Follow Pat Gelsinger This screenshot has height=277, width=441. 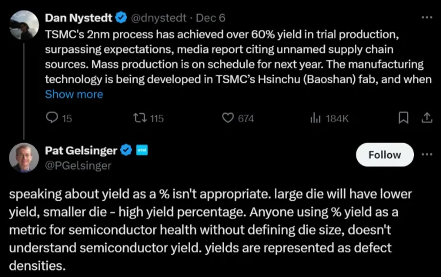385,155
